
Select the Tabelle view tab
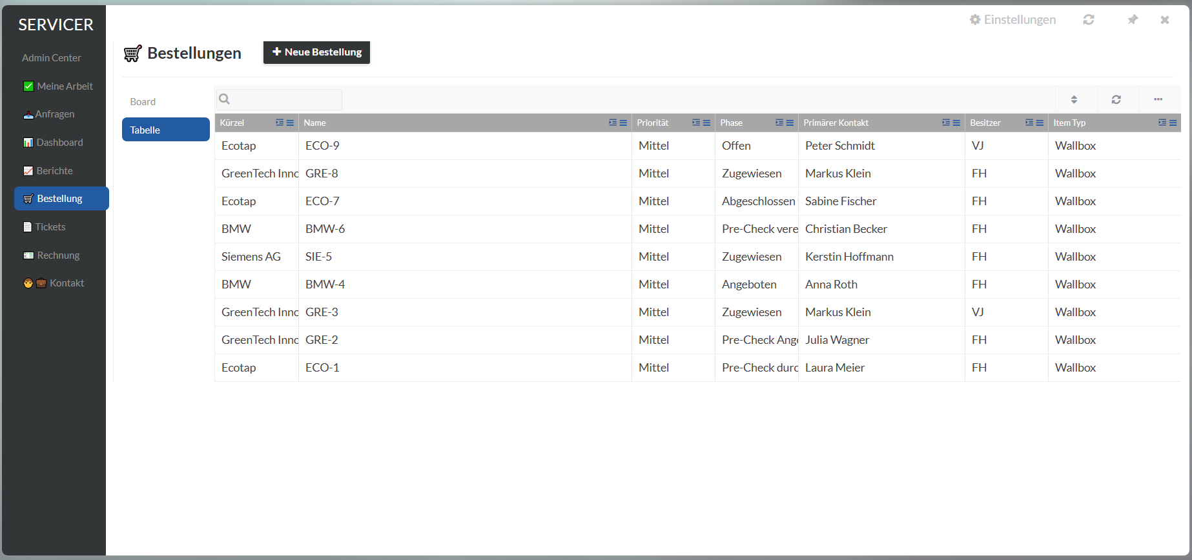click(x=165, y=130)
